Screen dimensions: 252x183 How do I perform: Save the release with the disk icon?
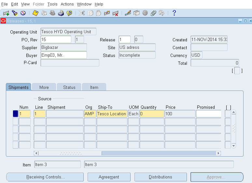pos(35,13)
